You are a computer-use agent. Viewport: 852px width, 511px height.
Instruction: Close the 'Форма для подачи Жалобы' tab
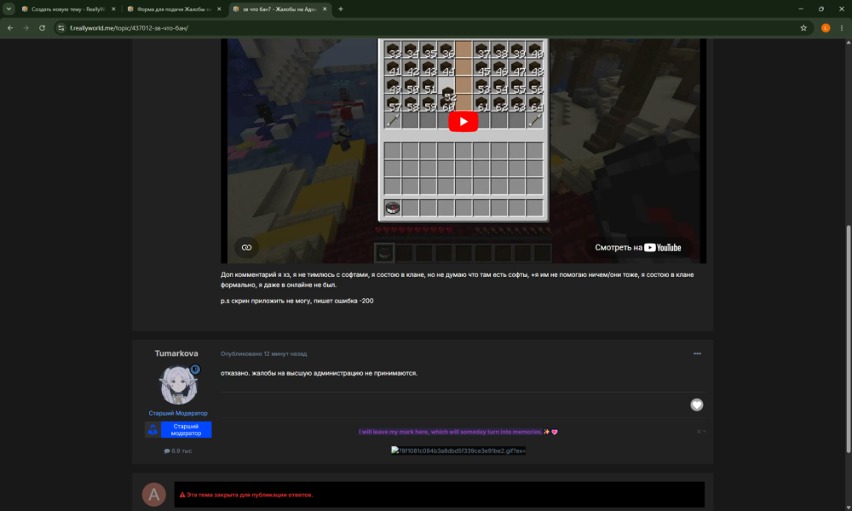tap(219, 9)
